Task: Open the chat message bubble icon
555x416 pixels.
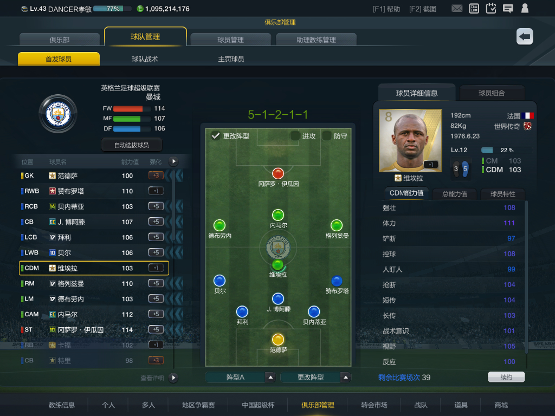Action: point(508,9)
